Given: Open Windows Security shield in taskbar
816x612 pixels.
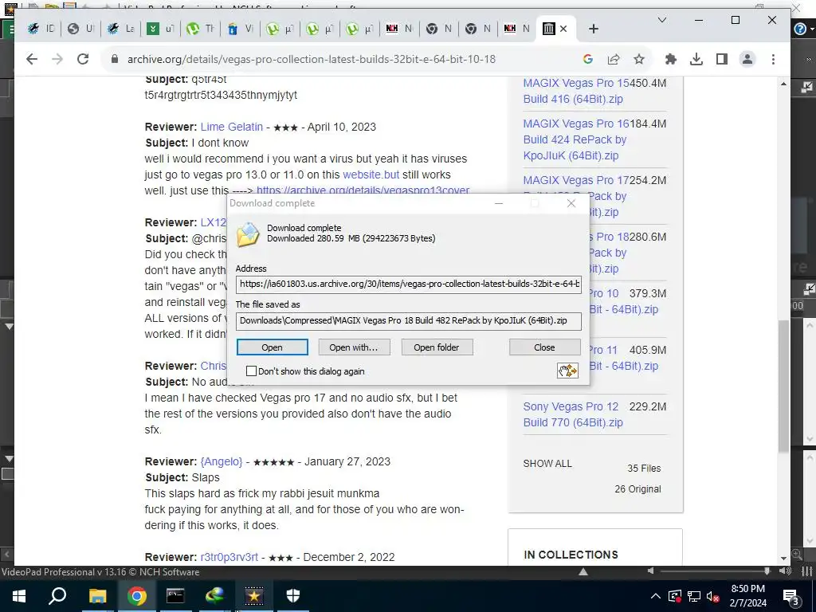Looking at the screenshot, I should click(x=293, y=596).
